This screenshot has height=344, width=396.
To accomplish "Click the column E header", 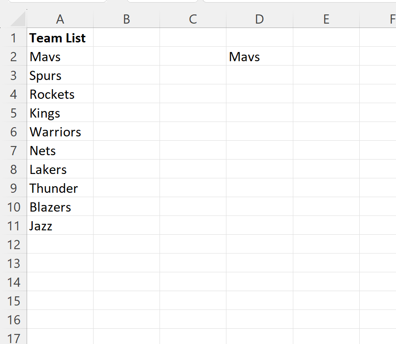I will click(x=326, y=19).
